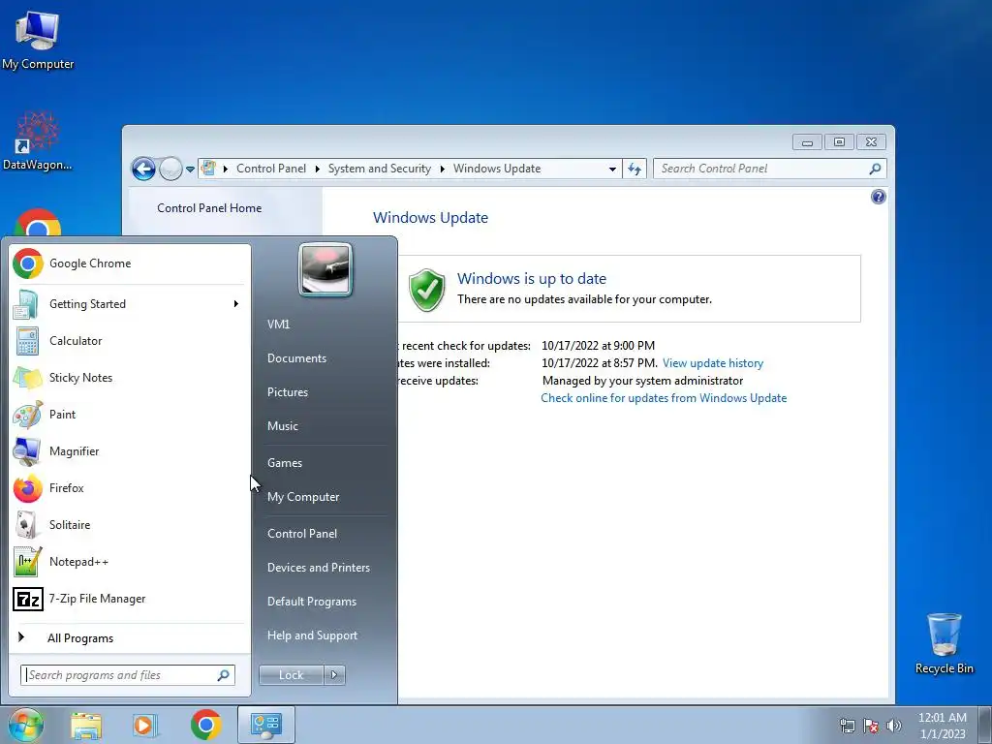Open Magnifier from Start menu
The width and height of the screenshot is (992, 744).
pyautogui.click(x=130, y=451)
